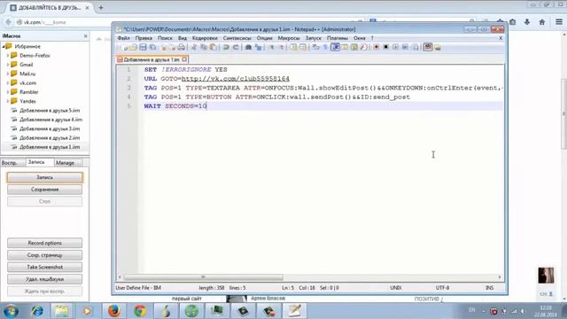Click the red Record Macro icon
Viewport: 567px width, 319px height.
[x=376, y=47]
